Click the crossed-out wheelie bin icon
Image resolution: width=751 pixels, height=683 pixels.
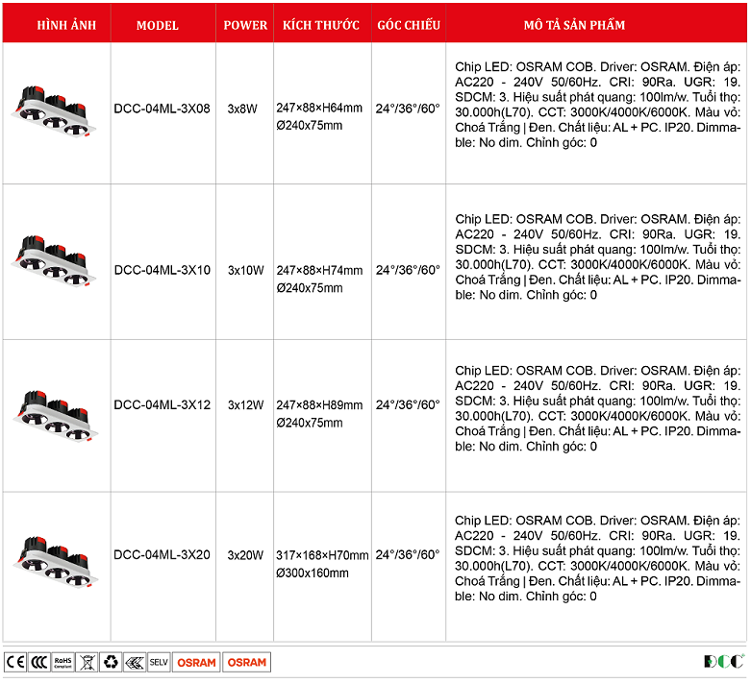(87, 662)
